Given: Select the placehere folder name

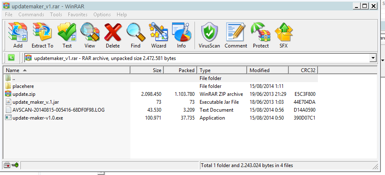Looking at the screenshot, I should click(x=23, y=86).
